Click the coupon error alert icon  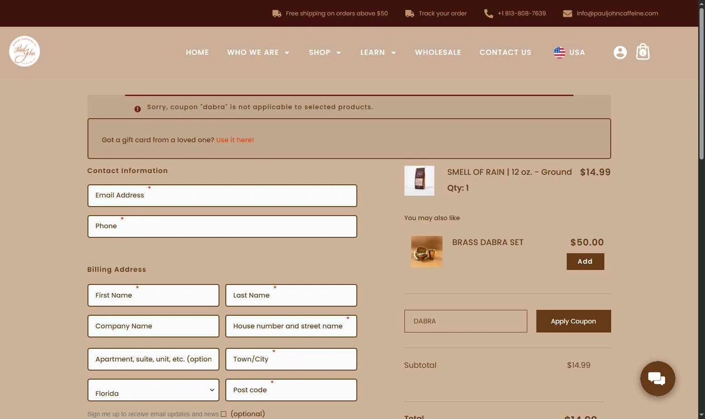(x=137, y=109)
